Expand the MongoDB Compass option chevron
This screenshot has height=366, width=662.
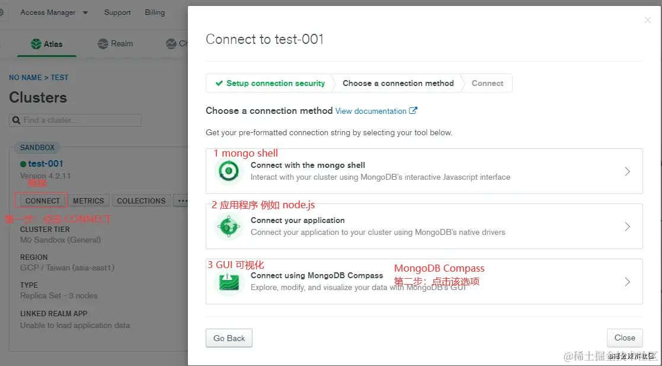coord(628,282)
